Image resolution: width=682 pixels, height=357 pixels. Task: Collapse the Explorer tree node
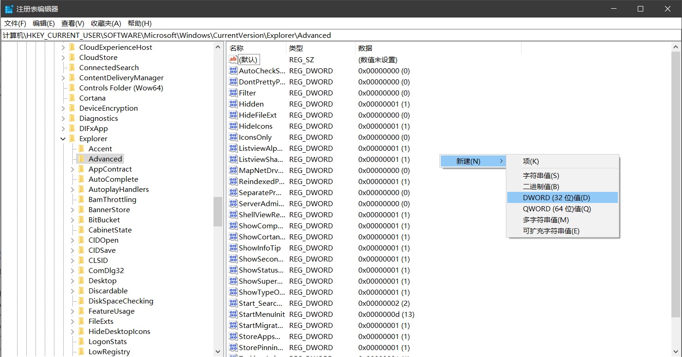pos(63,138)
